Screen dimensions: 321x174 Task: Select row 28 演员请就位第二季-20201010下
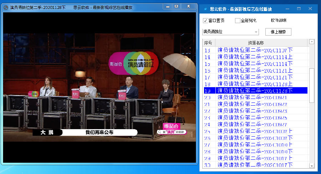pos(255,151)
